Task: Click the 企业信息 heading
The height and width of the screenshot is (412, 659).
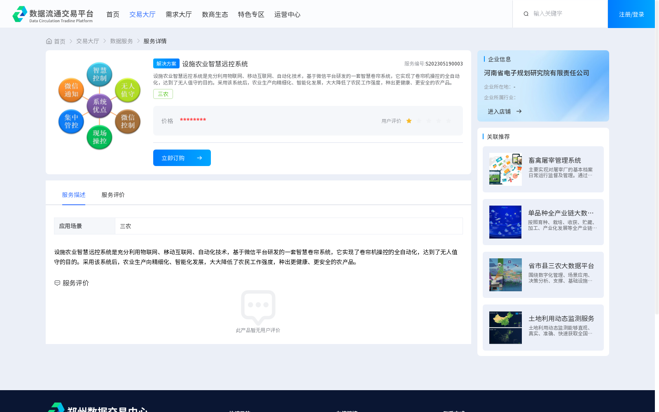Action: pyautogui.click(x=500, y=59)
